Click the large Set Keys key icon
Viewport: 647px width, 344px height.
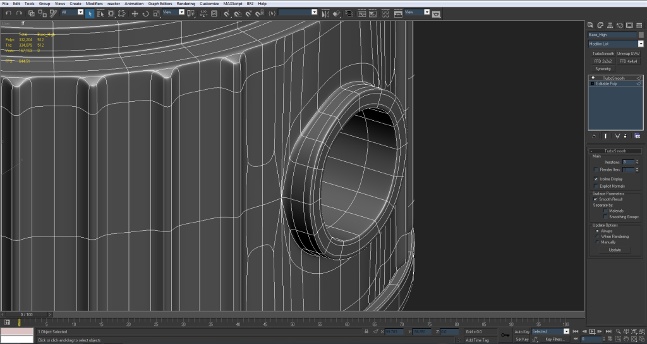505,335
